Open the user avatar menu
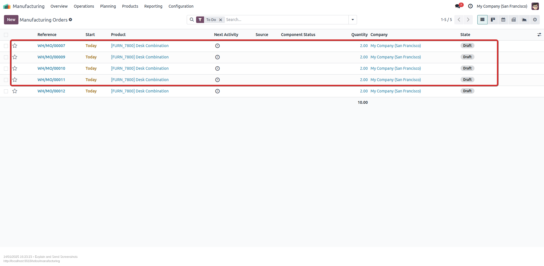The height and width of the screenshot is (266, 544). tap(535, 6)
